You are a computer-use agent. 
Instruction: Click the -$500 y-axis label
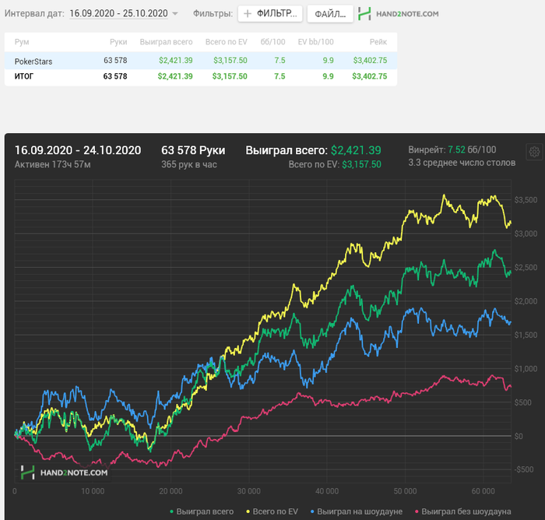524,469
